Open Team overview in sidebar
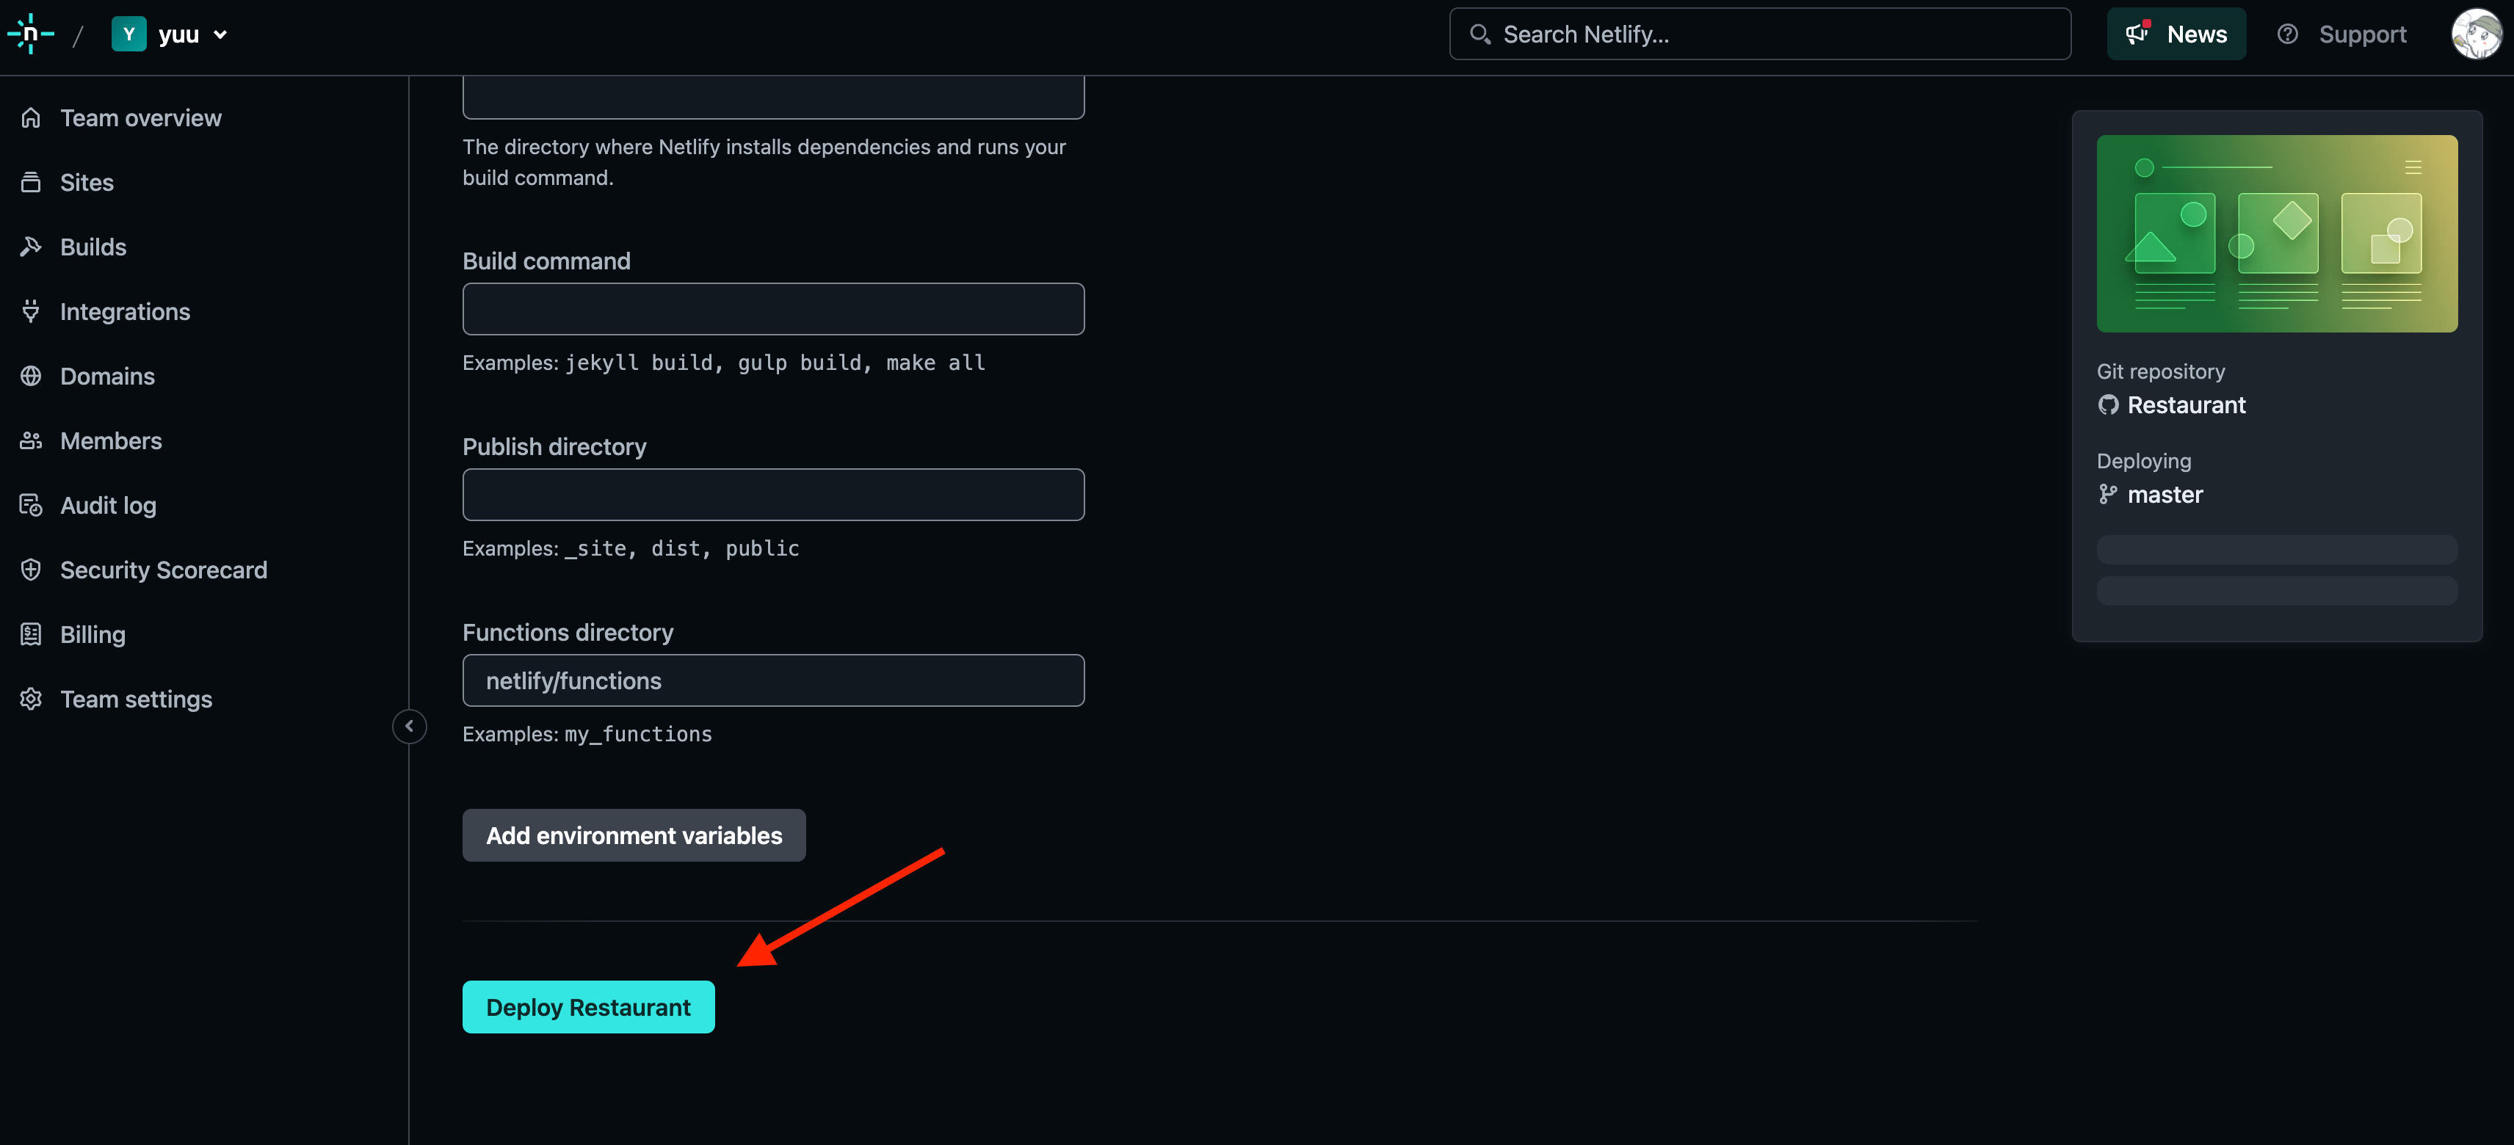The image size is (2514, 1145). (140, 118)
